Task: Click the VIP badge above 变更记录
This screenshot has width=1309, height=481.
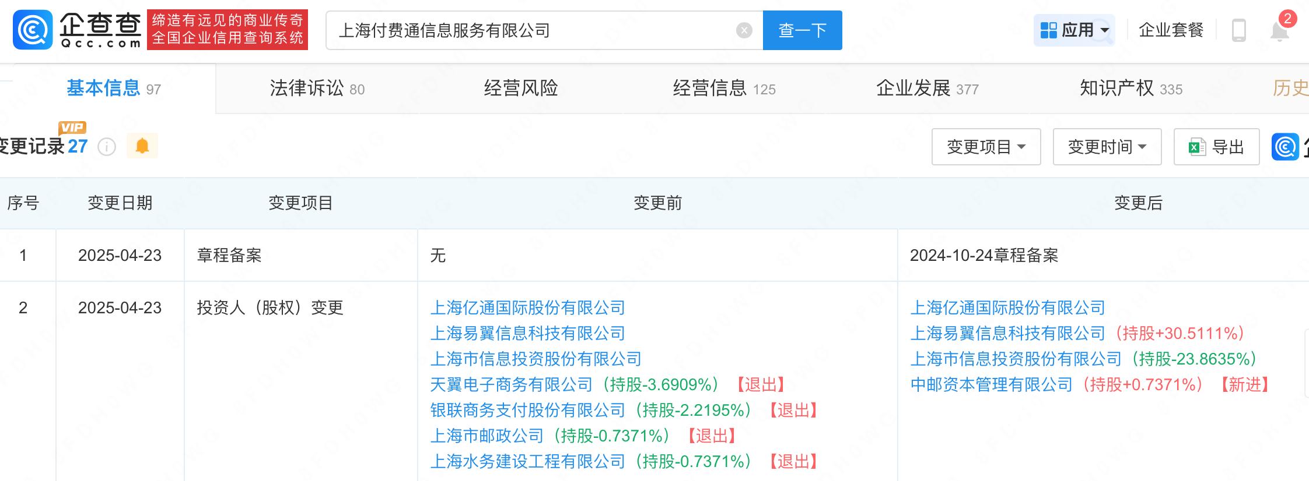Action: 72,128
